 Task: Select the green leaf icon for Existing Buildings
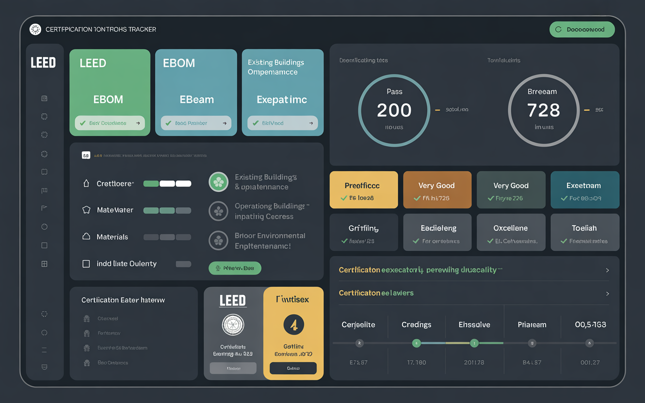coord(219,182)
